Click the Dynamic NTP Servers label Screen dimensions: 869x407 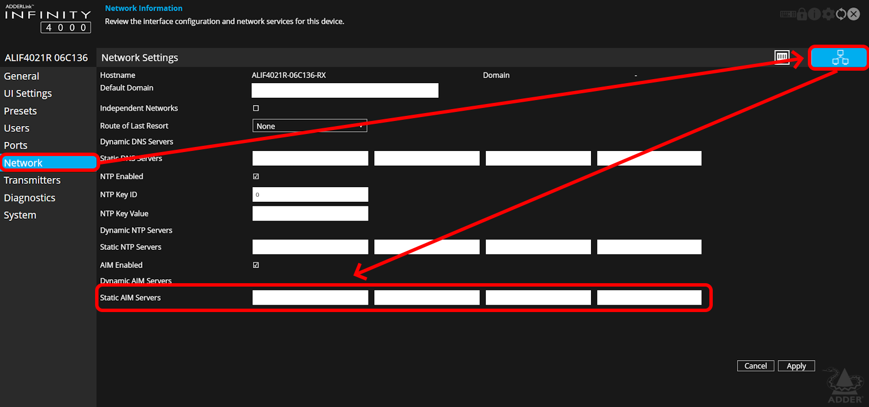pyautogui.click(x=136, y=230)
